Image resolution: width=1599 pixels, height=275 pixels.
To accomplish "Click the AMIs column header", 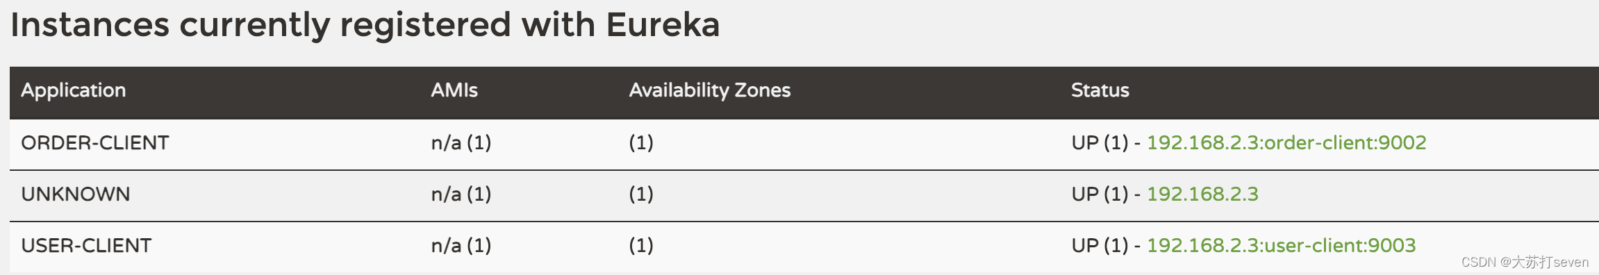I will tap(454, 90).
